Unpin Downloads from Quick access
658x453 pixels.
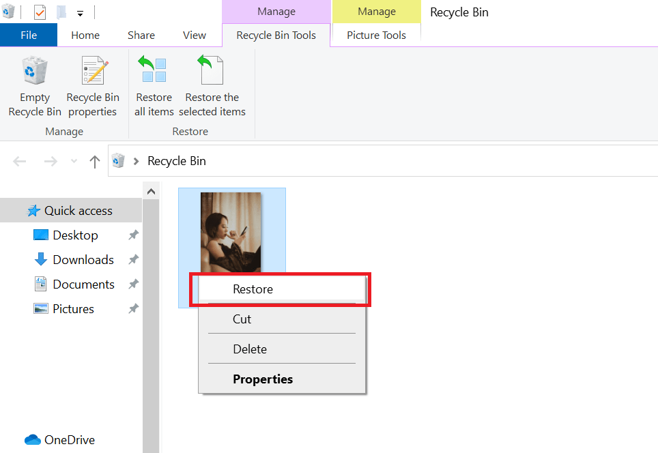tap(134, 259)
